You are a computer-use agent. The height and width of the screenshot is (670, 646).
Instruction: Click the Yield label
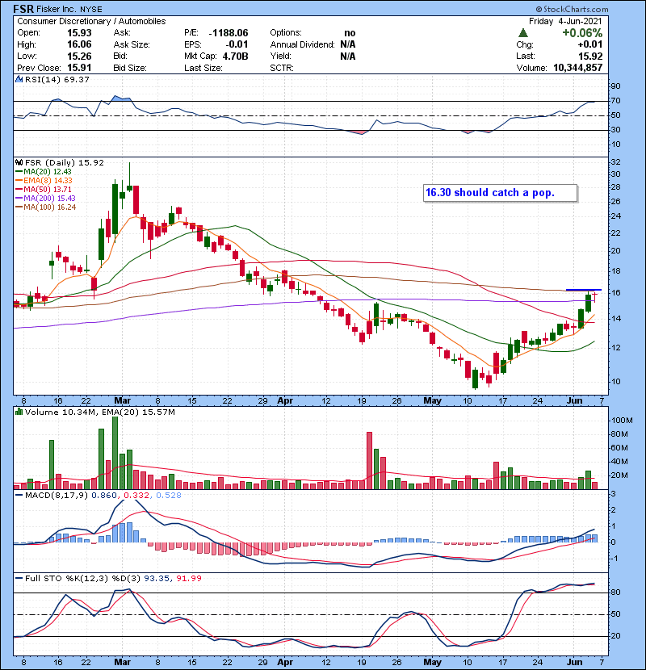[x=280, y=56]
